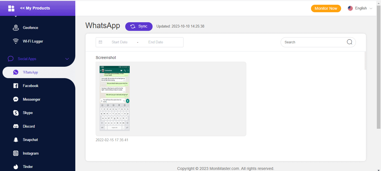The image size is (381, 171).
Task: Open Discord monitoring
Action: click(x=29, y=126)
